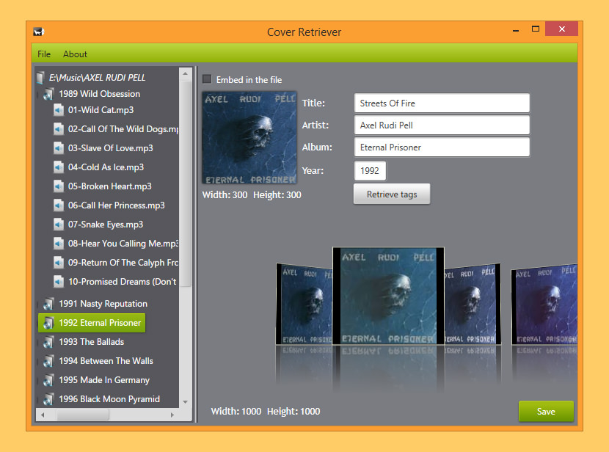Select the 1993 The Ballads album
609x452 pixels.
click(x=91, y=342)
